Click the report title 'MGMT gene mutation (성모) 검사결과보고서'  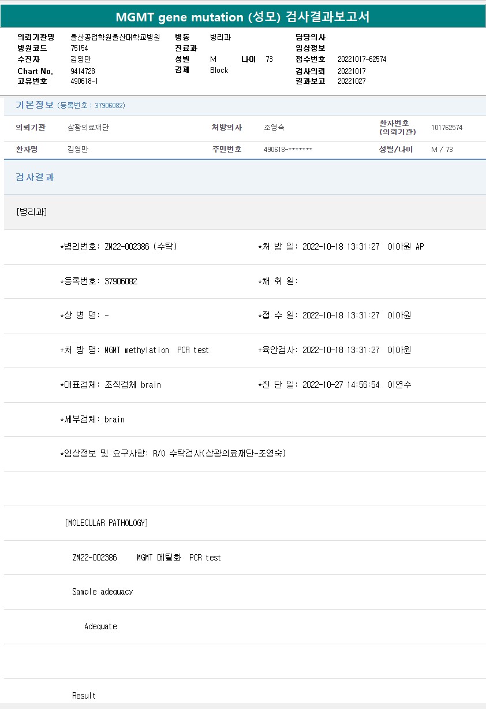242,17
